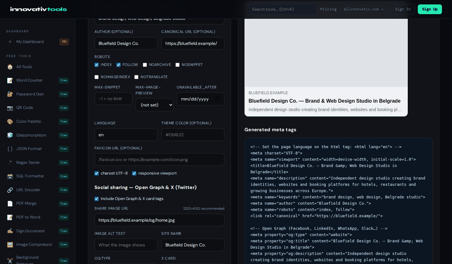Click the SQL Formatter icon
This screenshot has width=452, height=264.
coord(10,176)
